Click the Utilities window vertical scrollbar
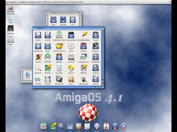The width and height of the screenshot is (177, 132). [x=103, y=55]
